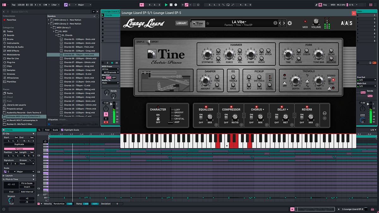
Task: Click the transport Stop button
Action: coord(171,5)
